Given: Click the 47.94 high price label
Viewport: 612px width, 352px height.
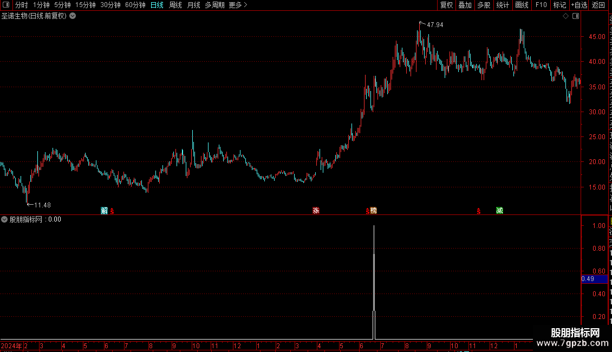Looking at the screenshot, I should tap(435, 25).
